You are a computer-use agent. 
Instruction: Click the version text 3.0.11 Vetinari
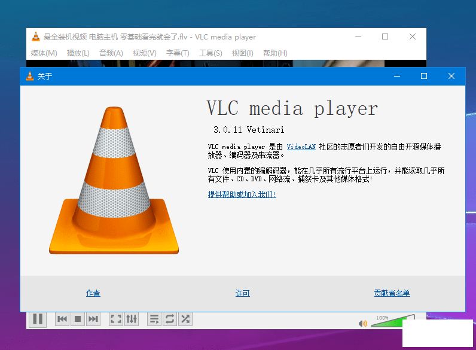(x=249, y=130)
